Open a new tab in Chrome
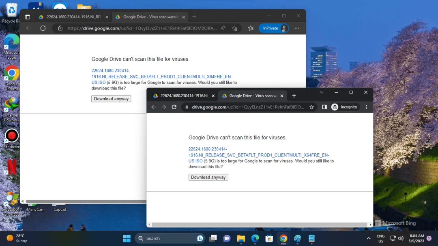This screenshot has height=246, width=438. tap(294, 96)
